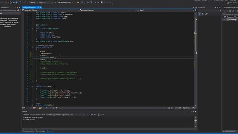Pin the output panel
The width and height of the screenshot is (238, 134).
click(x=193, y=111)
